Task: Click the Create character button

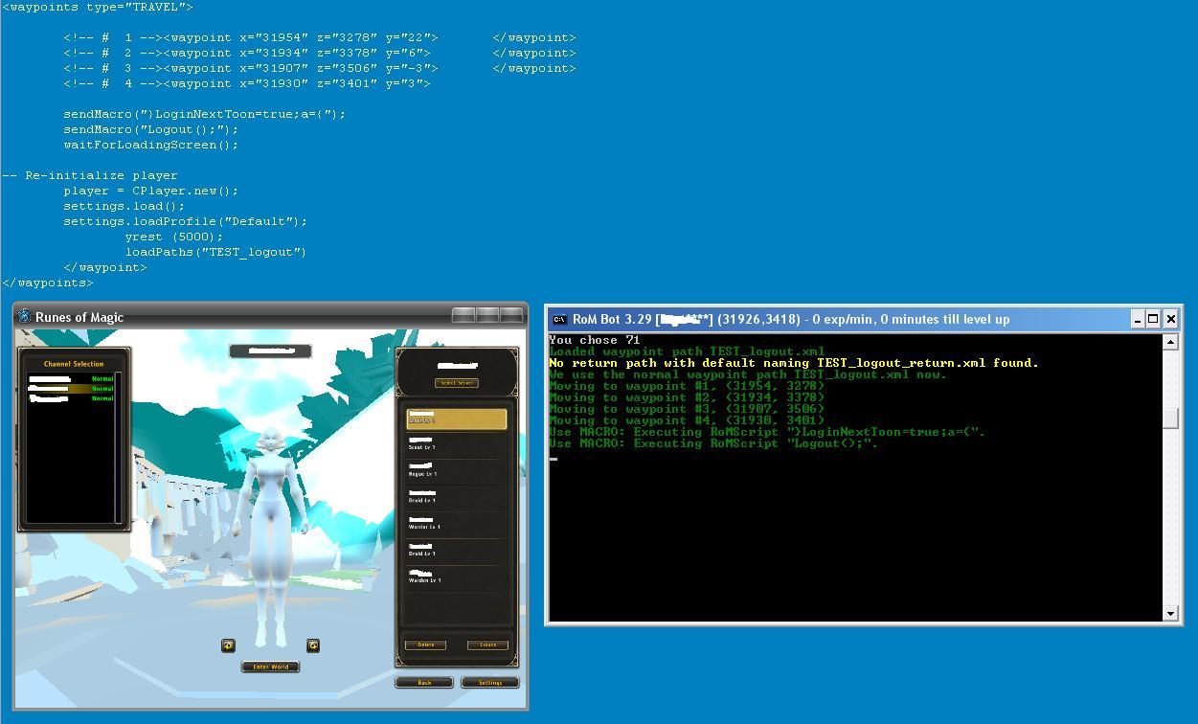Action: (x=487, y=645)
